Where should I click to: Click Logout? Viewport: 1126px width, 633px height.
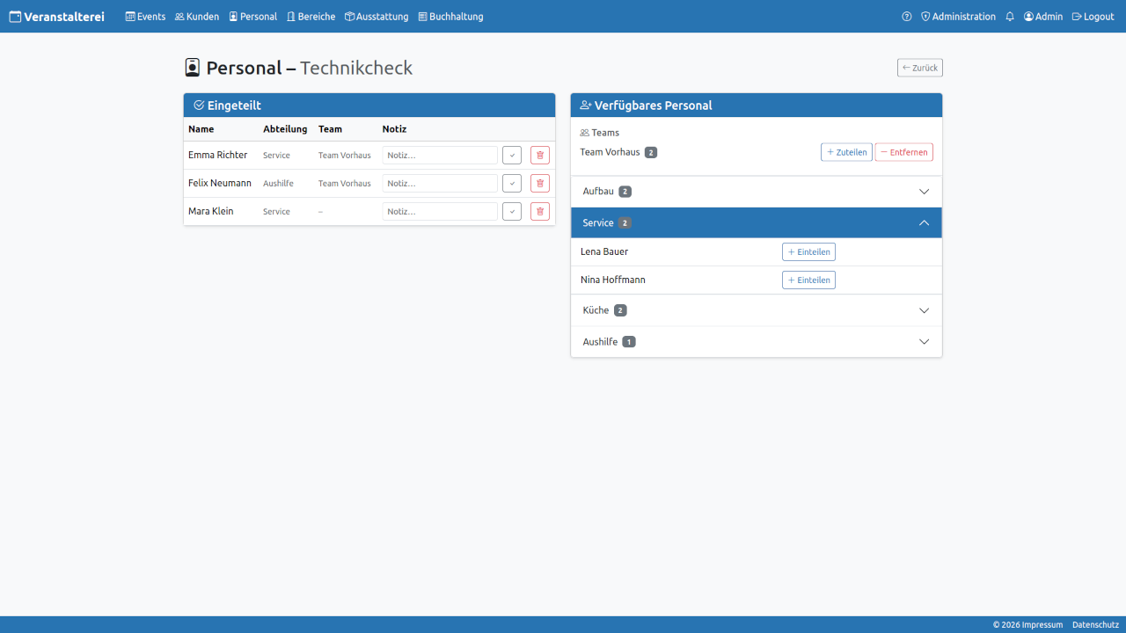pos(1093,17)
